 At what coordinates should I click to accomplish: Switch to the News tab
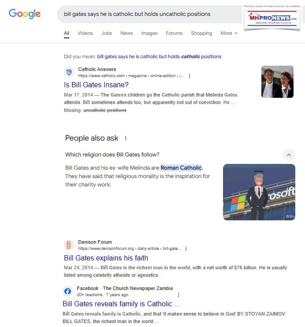[126, 33]
